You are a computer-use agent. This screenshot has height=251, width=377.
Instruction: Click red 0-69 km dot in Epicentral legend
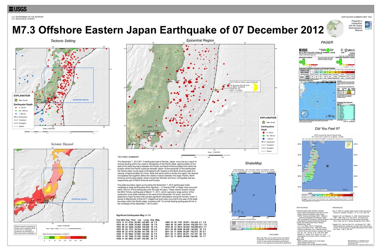(x=263, y=132)
